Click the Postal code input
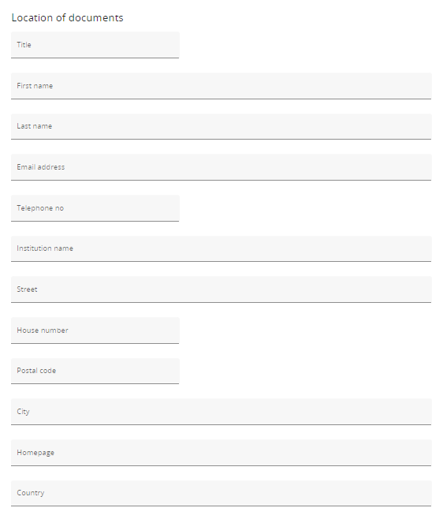The width and height of the screenshot is (439, 519). [95, 371]
